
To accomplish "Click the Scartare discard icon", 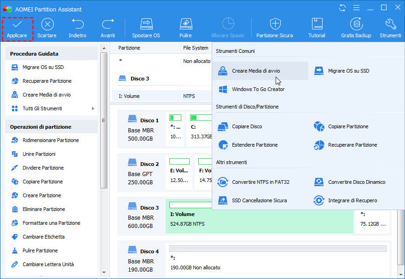I will point(47,24).
